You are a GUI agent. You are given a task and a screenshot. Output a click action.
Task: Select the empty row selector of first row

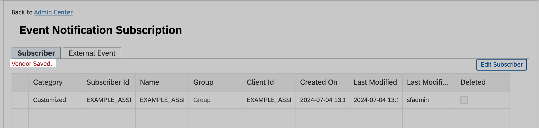click(20, 100)
